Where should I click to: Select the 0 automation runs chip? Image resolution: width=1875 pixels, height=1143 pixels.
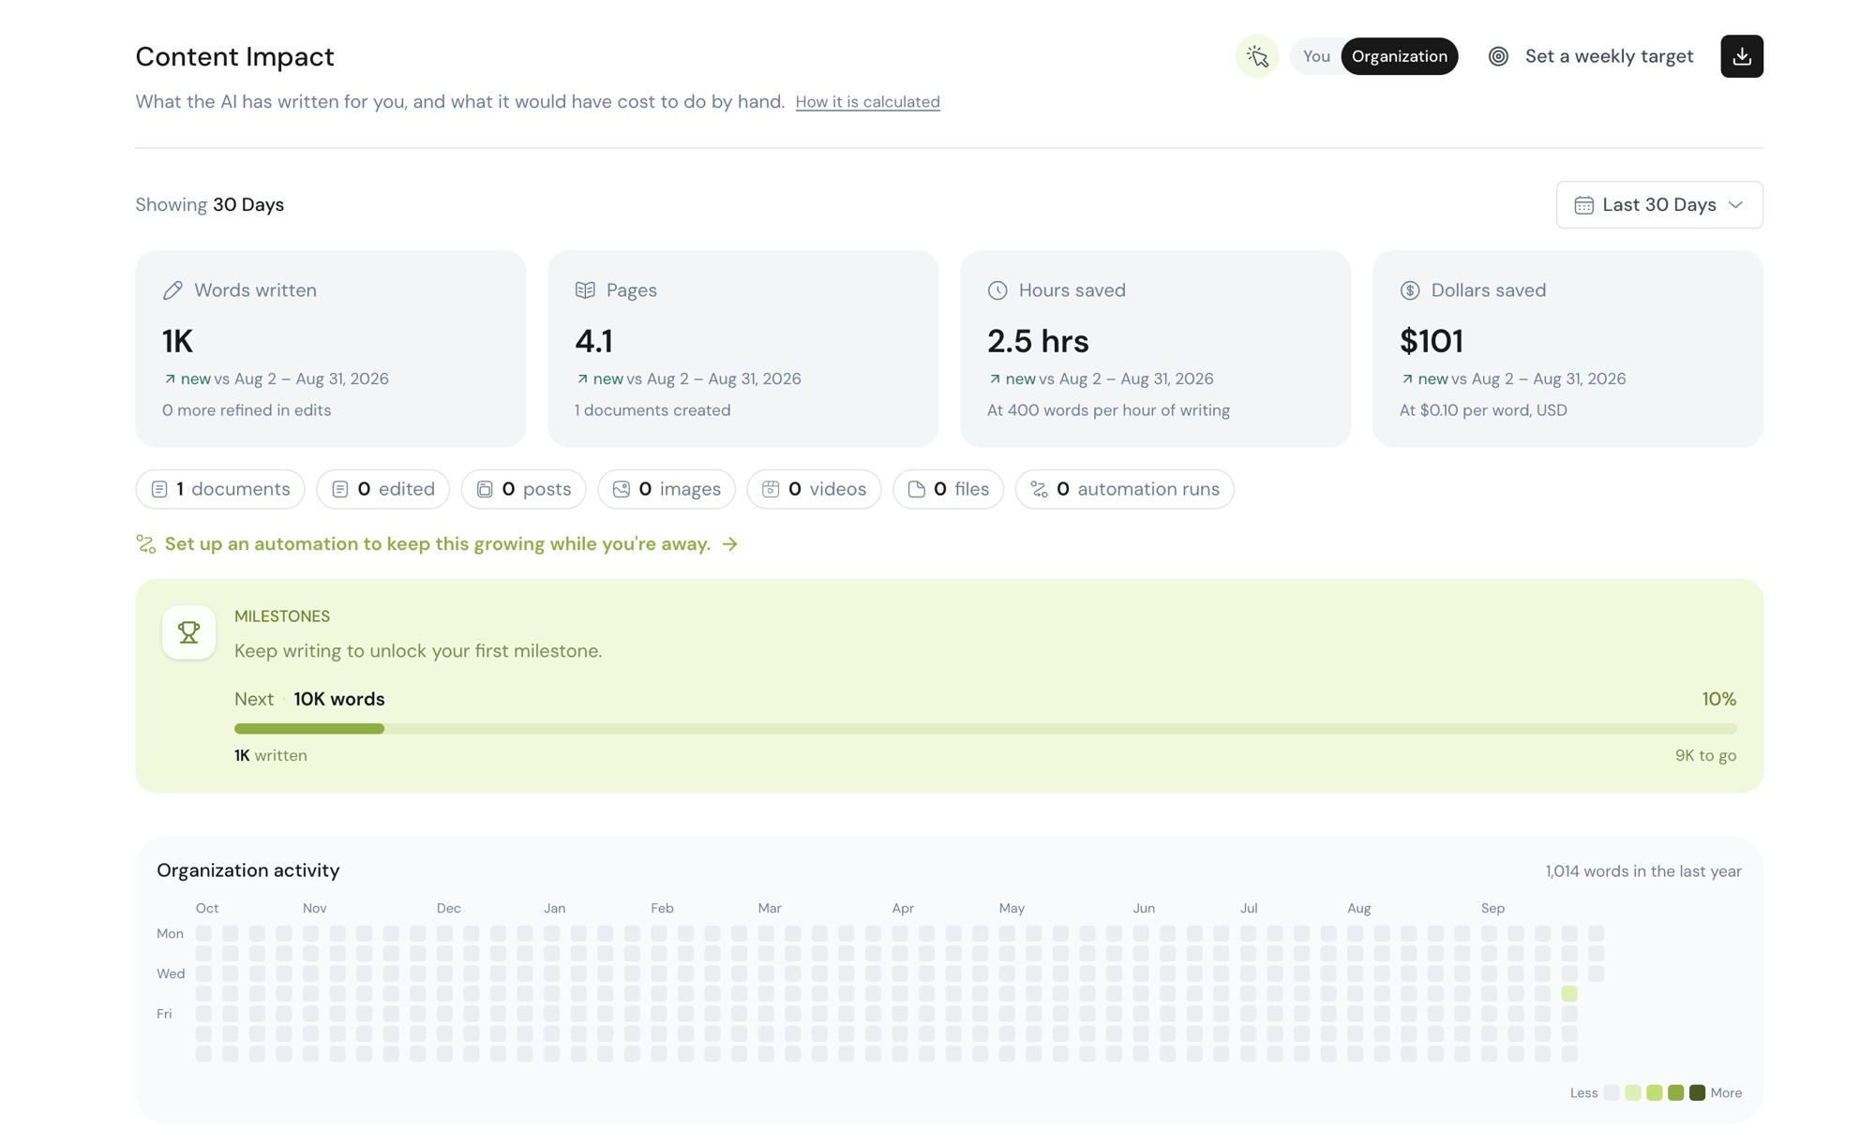coord(1124,489)
